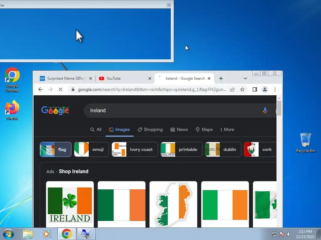Close the Surprised Meme GIFs tab
Image resolution: width=321 pixels, height=240 pixels.
91,78
